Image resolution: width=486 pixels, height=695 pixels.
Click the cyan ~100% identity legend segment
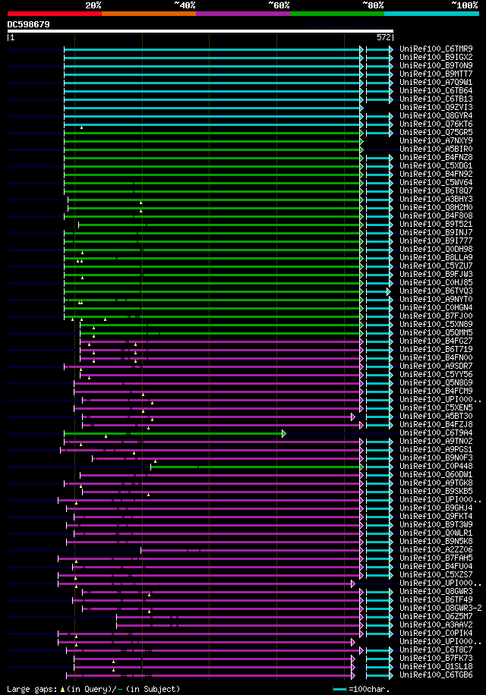(x=431, y=14)
